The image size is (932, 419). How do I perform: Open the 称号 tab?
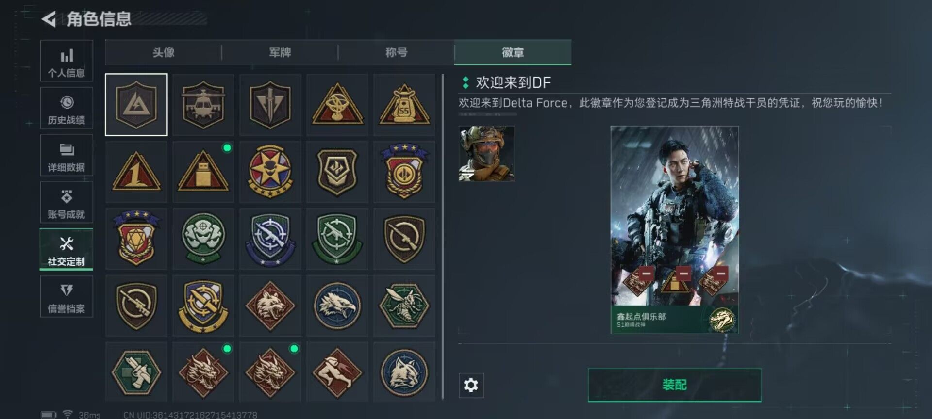(397, 52)
